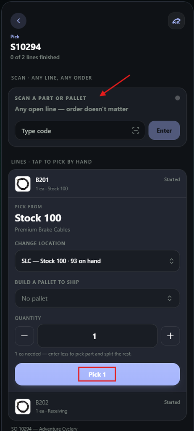The width and height of the screenshot is (194, 431).
Task: Click the Started status on B201
Action: (172, 179)
